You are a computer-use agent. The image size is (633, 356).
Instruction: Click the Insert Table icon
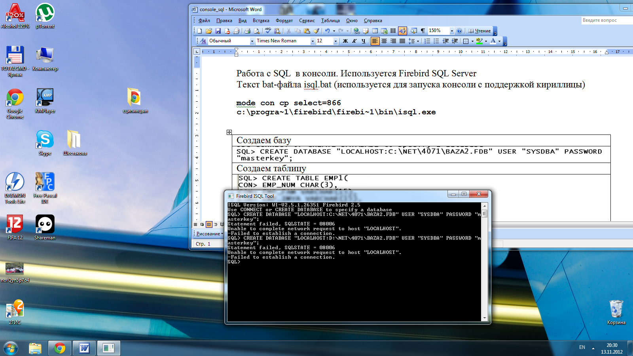[x=375, y=31]
